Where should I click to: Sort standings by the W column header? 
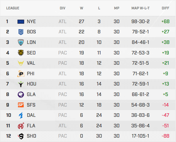[82, 8]
